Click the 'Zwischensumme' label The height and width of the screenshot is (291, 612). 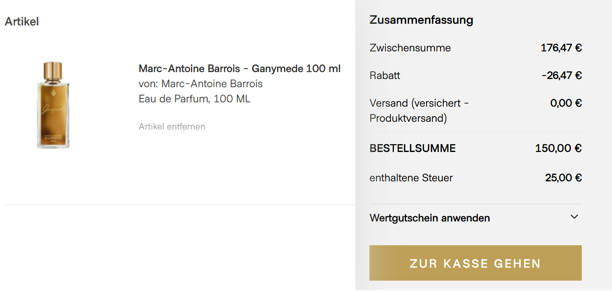[410, 48]
